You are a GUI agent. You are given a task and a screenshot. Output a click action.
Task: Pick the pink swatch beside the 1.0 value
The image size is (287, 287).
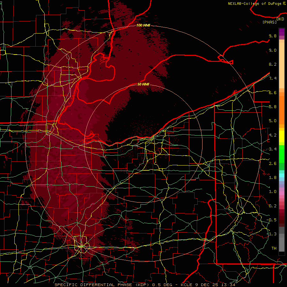point(282,193)
